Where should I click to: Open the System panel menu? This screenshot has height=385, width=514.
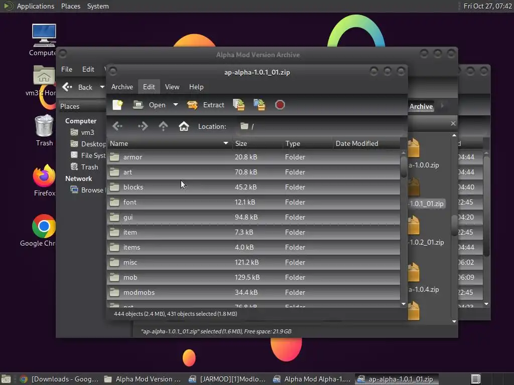pyautogui.click(x=98, y=6)
